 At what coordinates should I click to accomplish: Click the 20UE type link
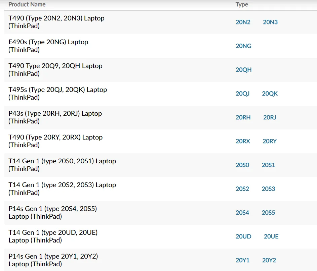point(271,236)
